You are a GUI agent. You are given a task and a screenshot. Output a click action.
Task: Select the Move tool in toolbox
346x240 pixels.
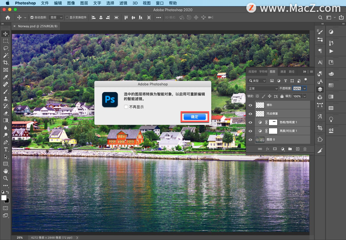[x=6, y=34]
